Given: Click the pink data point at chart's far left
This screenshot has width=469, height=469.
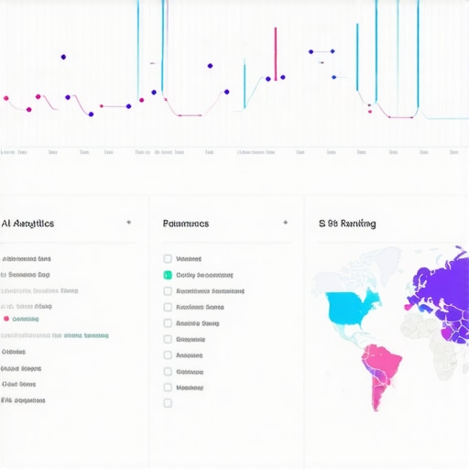Looking at the screenshot, I should coord(5,98).
